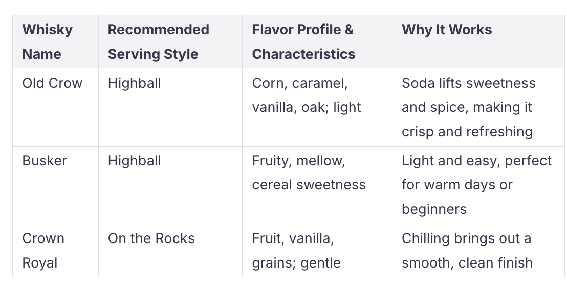Click the Corn, caramel, vanilla flavor cell

[x=317, y=107]
